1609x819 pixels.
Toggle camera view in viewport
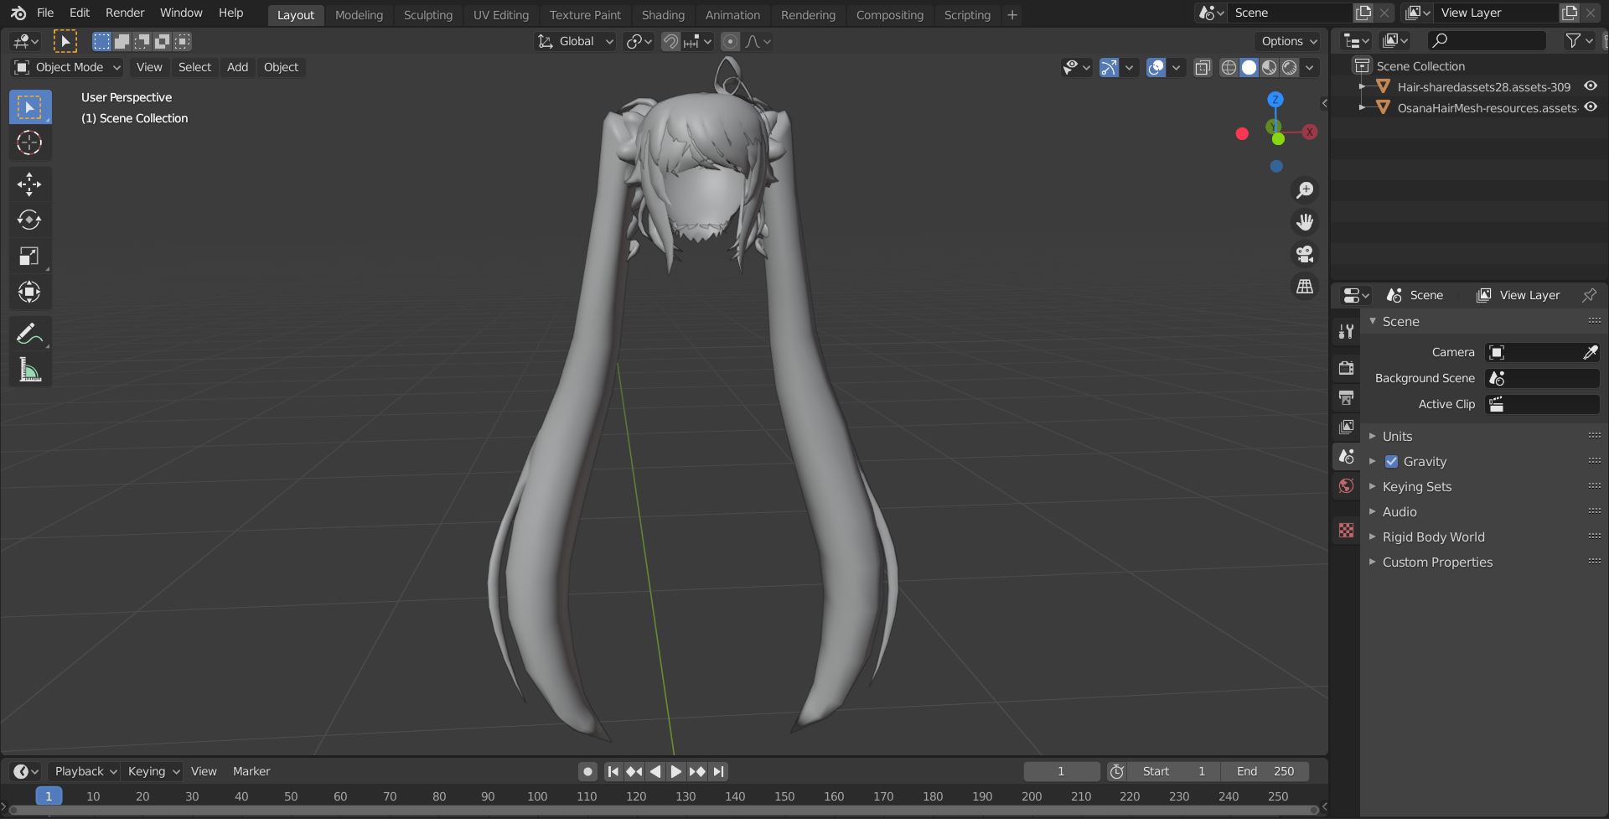pos(1305,254)
